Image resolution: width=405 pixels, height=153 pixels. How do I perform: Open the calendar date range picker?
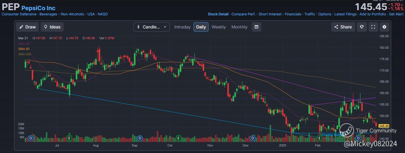(x=257, y=27)
